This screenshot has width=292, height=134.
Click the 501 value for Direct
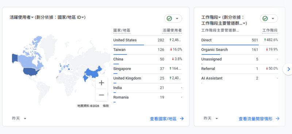pos(255,40)
